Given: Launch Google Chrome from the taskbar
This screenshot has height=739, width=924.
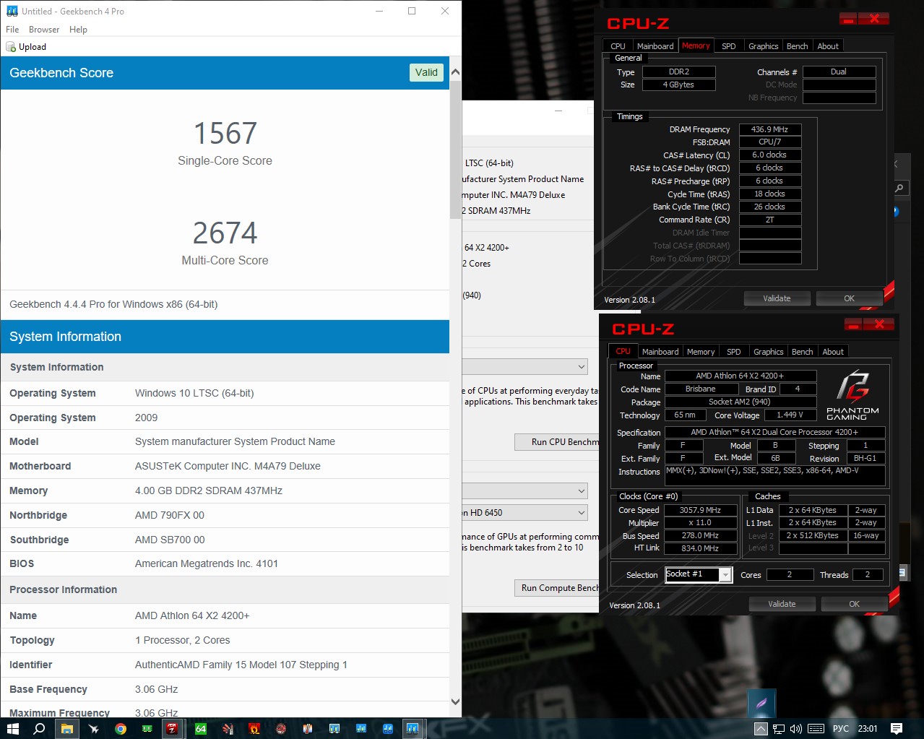Looking at the screenshot, I should tap(121, 728).
